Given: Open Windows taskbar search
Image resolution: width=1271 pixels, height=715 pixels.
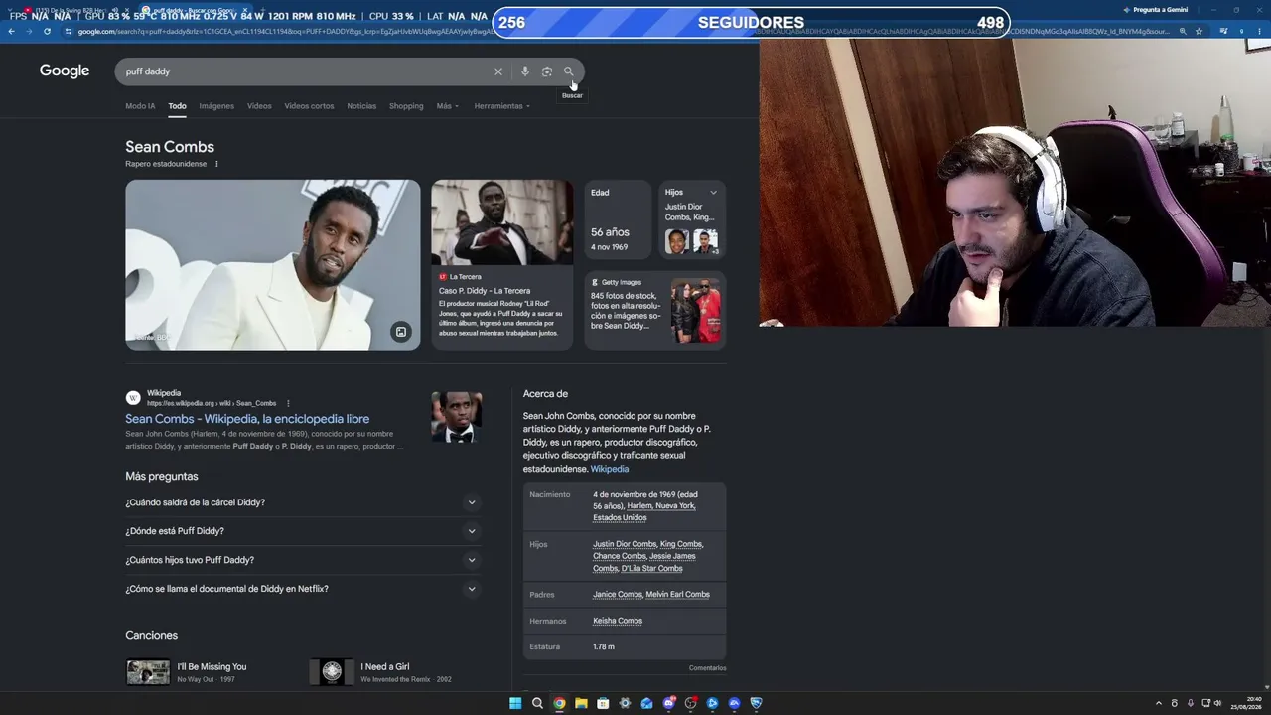Looking at the screenshot, I should [x=537, y=703].
